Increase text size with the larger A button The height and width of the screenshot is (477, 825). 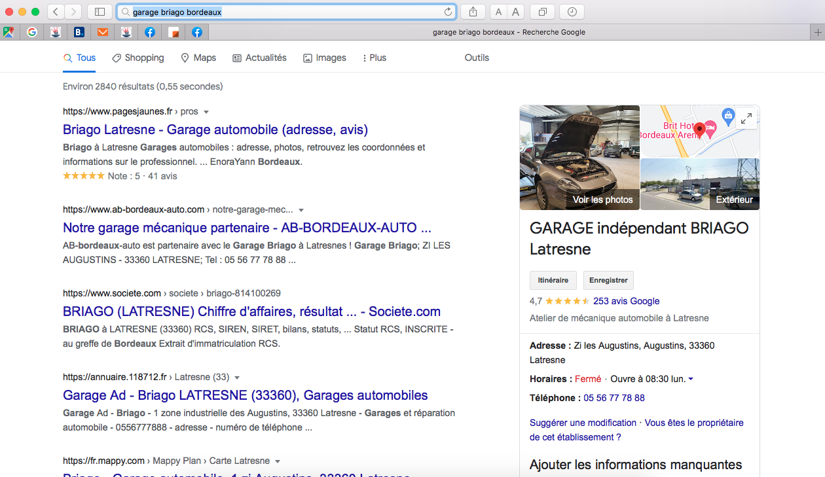click(x=516, y=12)
